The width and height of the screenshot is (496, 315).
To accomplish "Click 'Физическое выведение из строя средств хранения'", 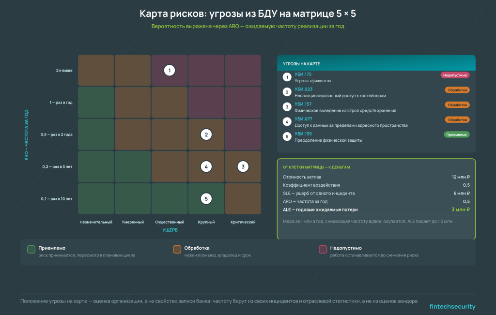I will (345, 111).
